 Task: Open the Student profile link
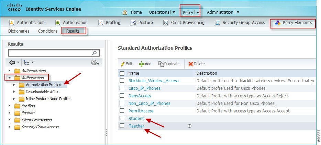[x=136, y=119]
